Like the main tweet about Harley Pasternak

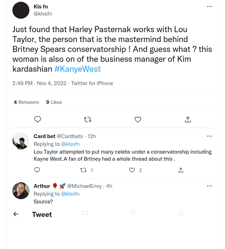click(x=138, y=119)
